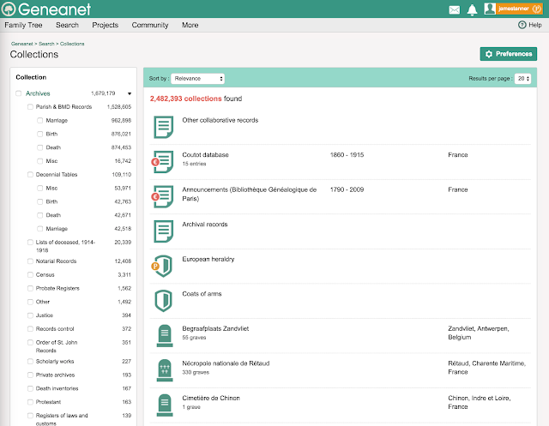Check the Scholarly works checkbox
This screenshot has width=549, height=426.
coord(30,362)
